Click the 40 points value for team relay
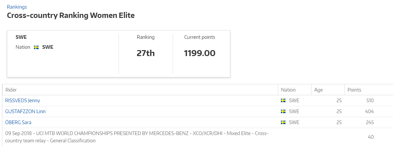Viewport: 393px width, 146px height. pos(371,137)
